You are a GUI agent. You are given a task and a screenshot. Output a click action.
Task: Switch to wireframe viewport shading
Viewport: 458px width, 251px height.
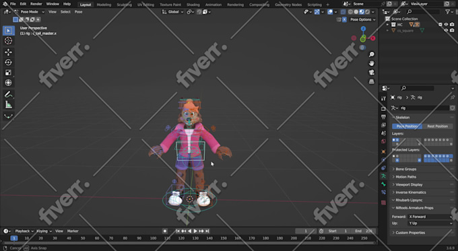(x=350, y=12)
